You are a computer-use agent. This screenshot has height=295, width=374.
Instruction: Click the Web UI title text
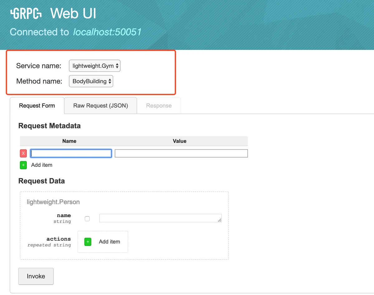pyautogui.click(x=73, y=13)
